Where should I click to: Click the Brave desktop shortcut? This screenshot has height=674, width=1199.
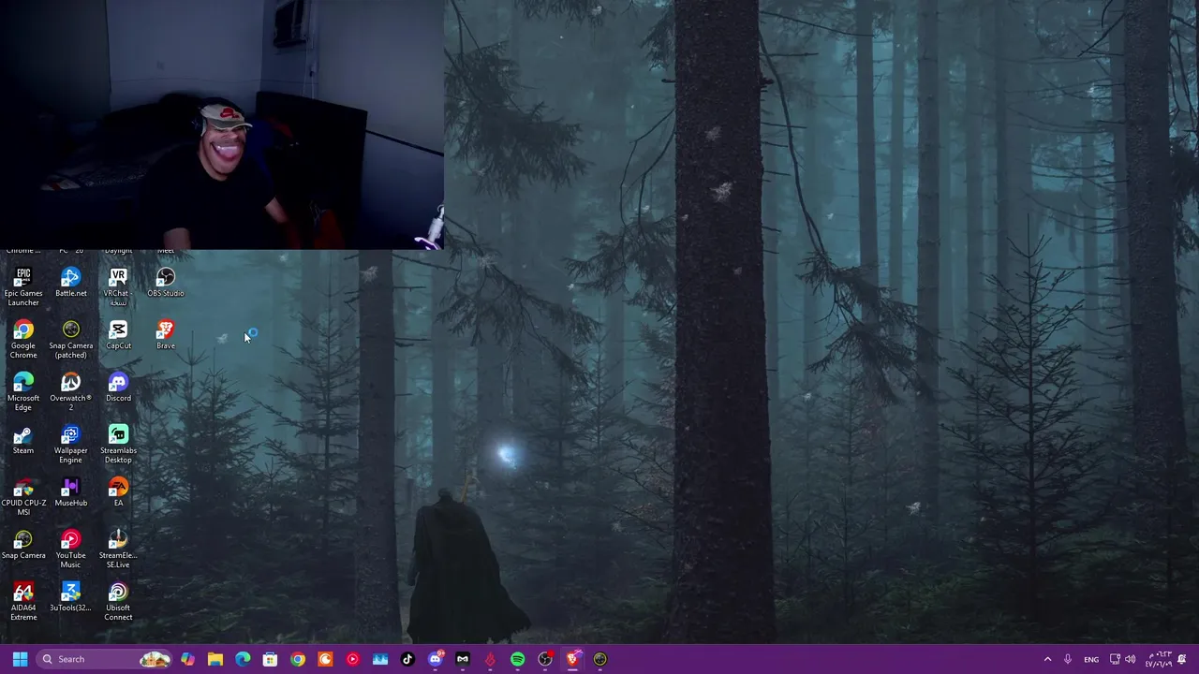pyautogui.click(x=165, y=335)
